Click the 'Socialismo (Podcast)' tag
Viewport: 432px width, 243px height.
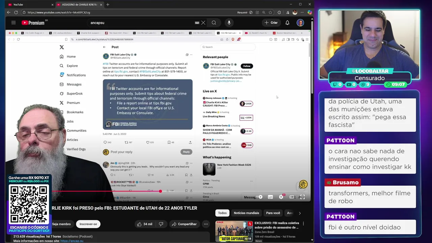coord(77,237)
